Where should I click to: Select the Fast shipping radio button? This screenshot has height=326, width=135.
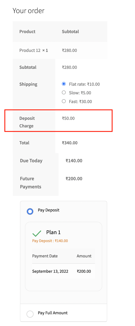[64, 101]
